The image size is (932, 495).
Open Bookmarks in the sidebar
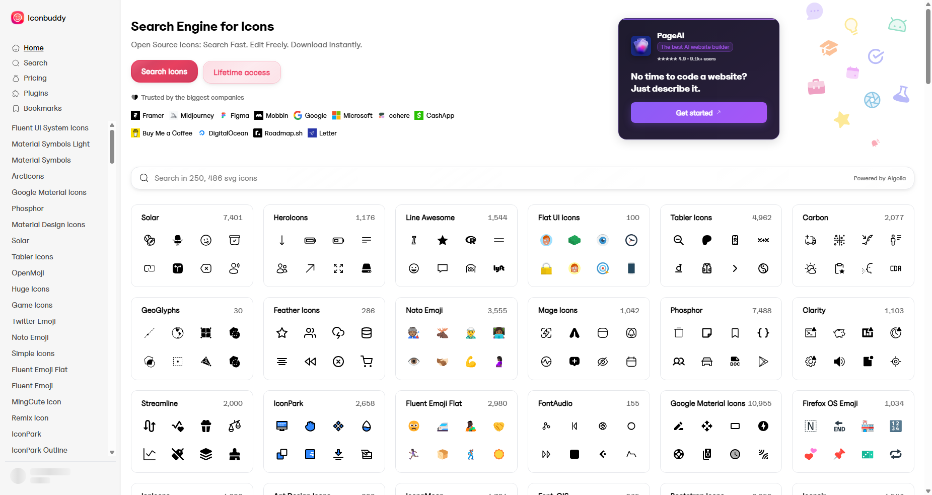[x=42, y=108]
